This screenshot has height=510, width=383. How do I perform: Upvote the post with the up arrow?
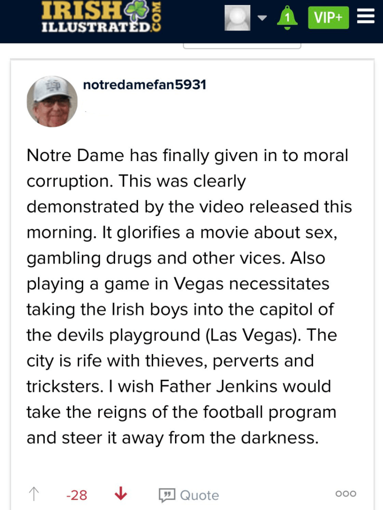[x=34, y=494]
